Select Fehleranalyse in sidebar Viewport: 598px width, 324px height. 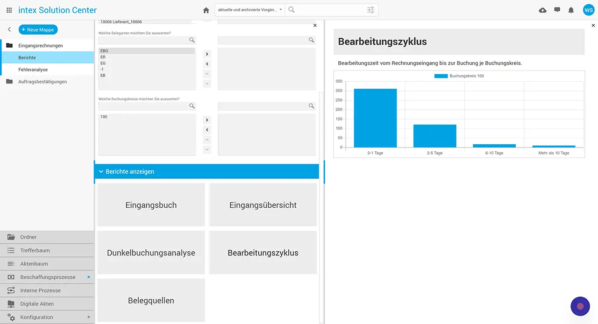(33, 70)
